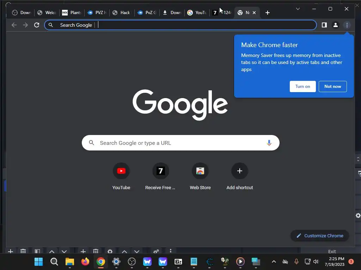Launch Firefox from the taskbar

(x=85, y=262)
